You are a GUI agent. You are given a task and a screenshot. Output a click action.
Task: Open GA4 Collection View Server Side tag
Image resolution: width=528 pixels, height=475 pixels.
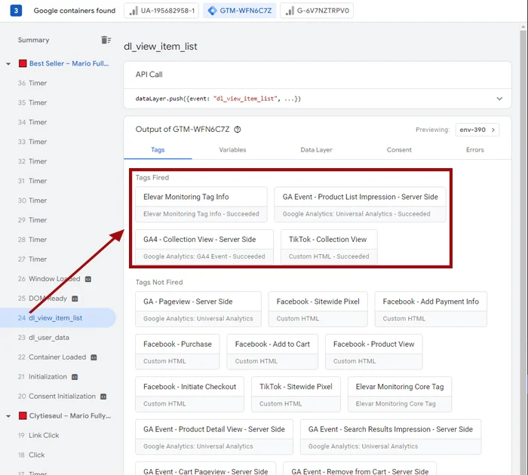[x=204, y=247]
